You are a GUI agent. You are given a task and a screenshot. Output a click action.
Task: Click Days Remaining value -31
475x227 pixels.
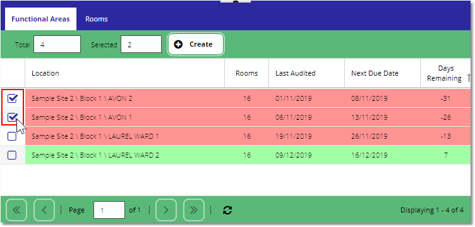[x=445, y=98]
